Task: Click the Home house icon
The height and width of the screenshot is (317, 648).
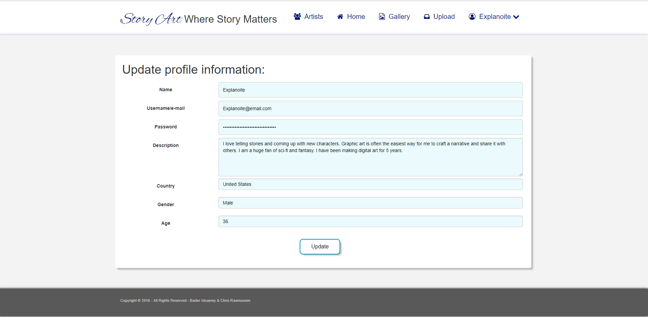Action: point(340,17)
